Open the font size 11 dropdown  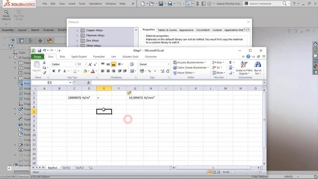pyautogui.click(x=85, y=64)
